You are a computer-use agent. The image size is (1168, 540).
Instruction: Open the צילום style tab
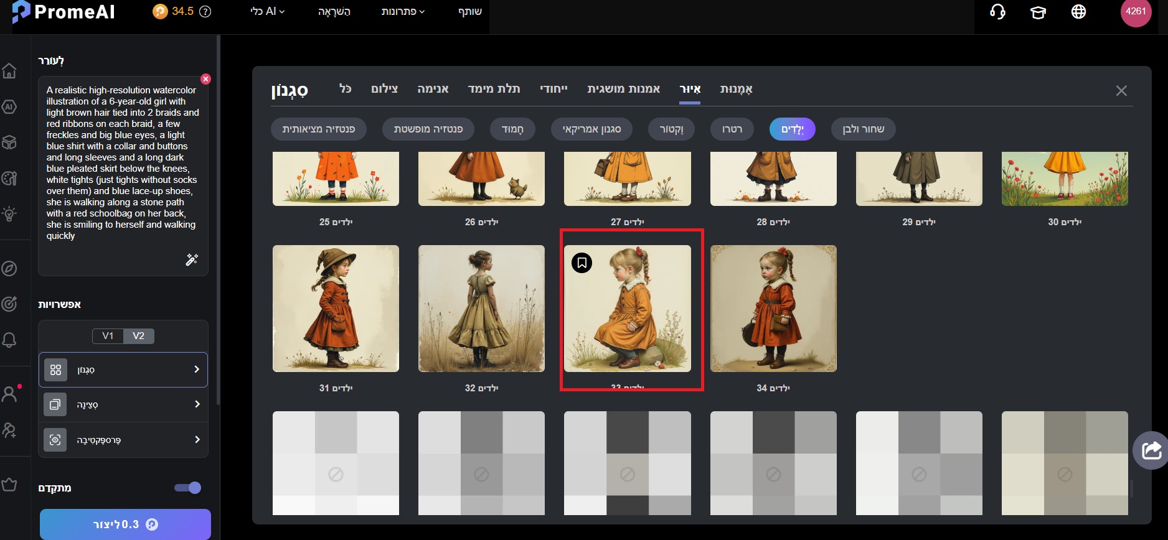pos(384,89)
